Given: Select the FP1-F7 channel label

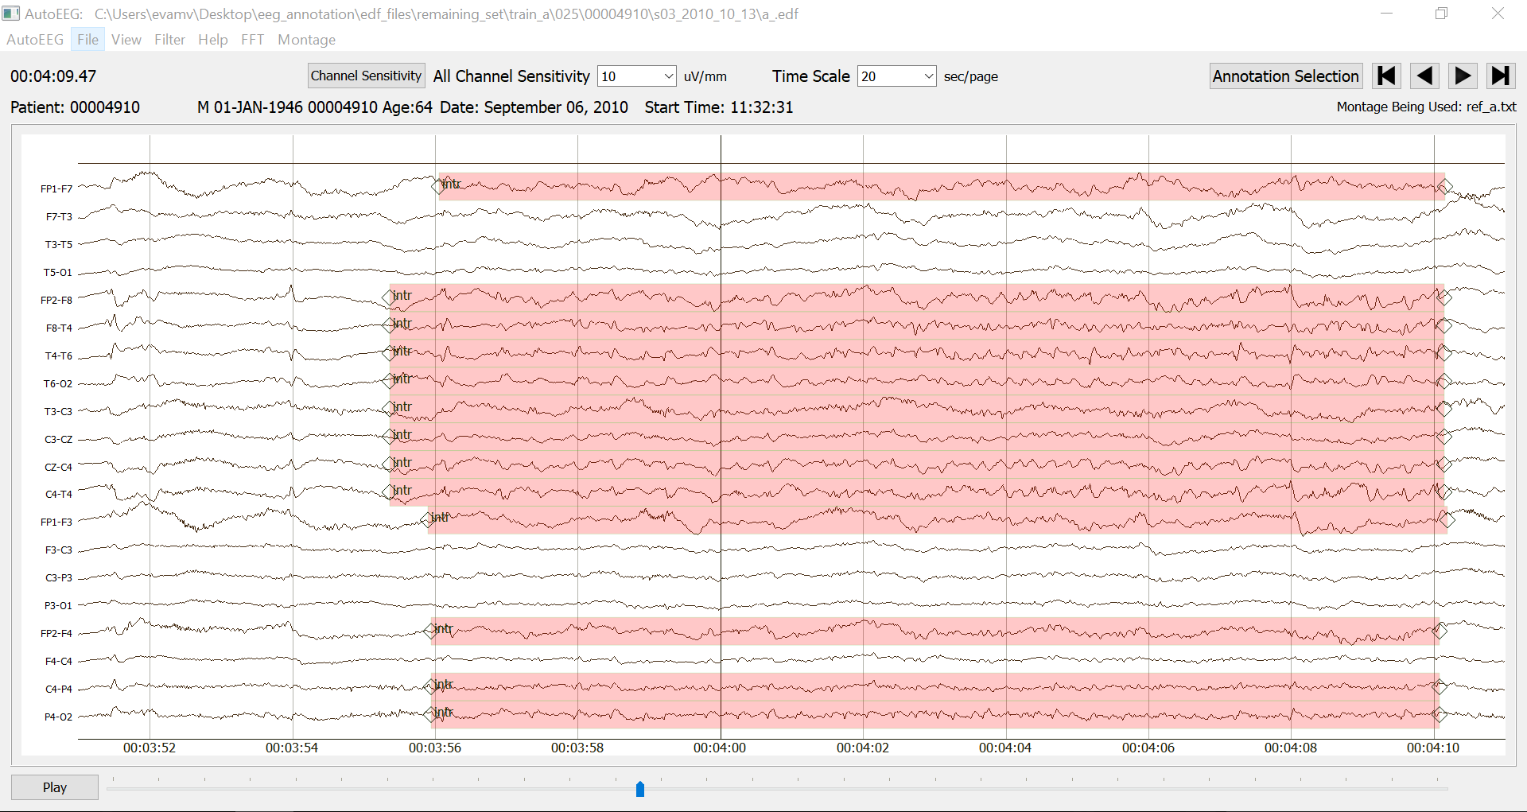Looking at the screenshot, I should coord(56,189).
